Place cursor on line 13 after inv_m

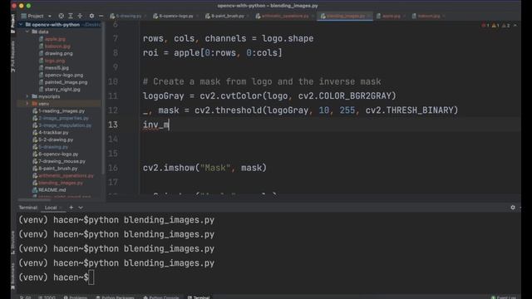169,125
